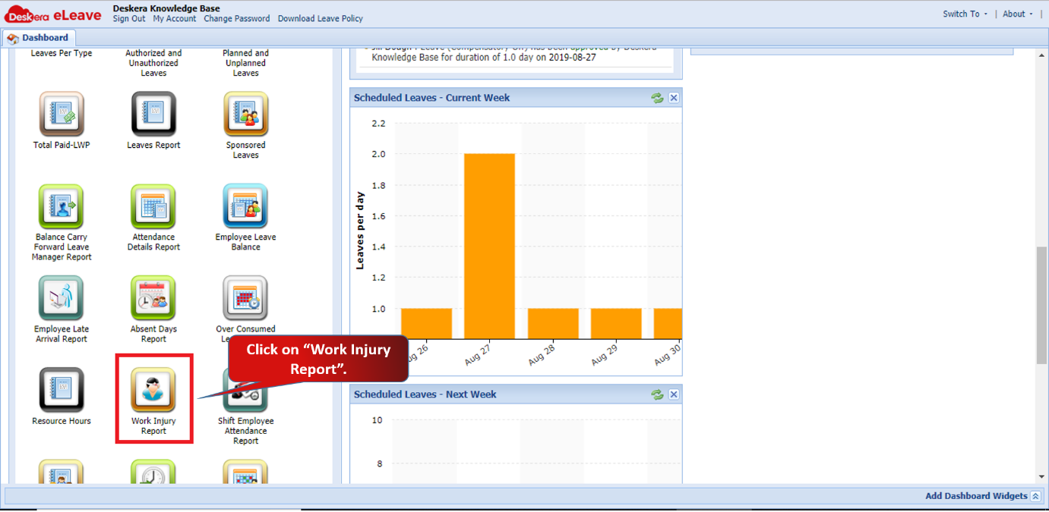The width and height of the screenshot is (1049, 512).
Task: Click the scrollbar up arrow
Action: [1041, 57]
